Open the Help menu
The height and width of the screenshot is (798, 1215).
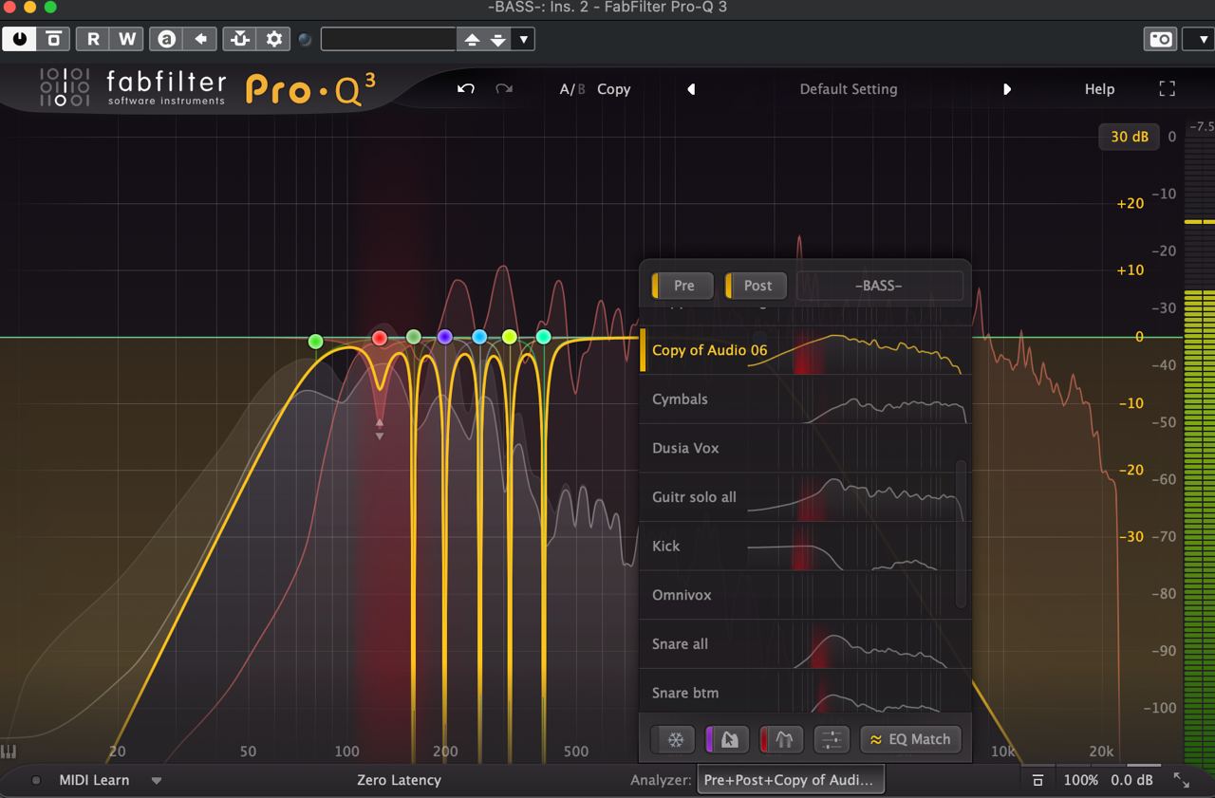point(1099,89)
